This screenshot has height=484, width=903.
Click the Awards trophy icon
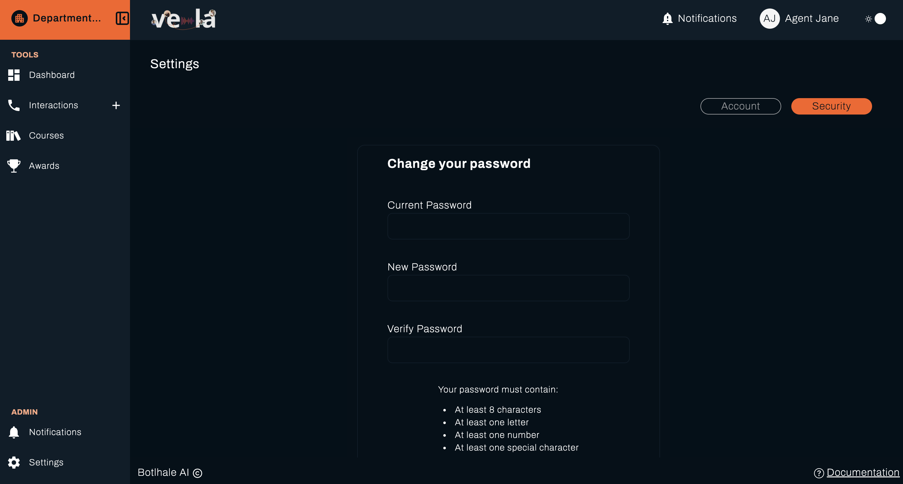[x=13, y=165]
